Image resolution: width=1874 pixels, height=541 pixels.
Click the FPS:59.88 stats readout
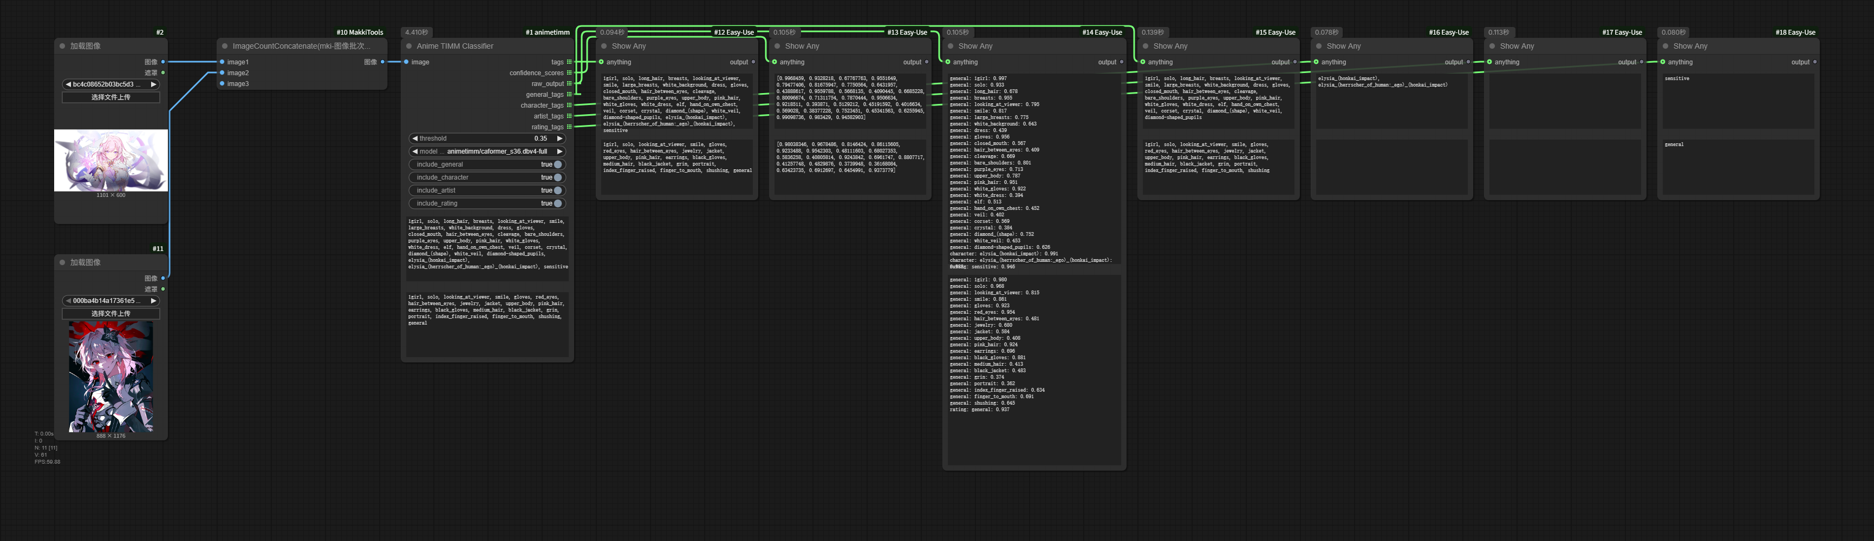[x=47, y=462]
